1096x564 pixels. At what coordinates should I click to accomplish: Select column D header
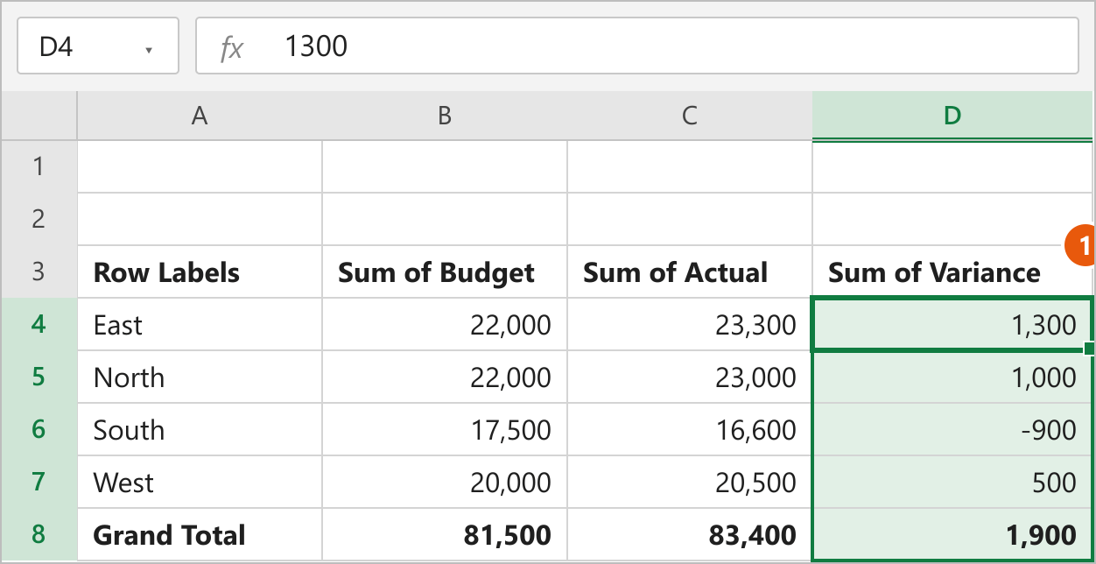tap(952, 116)
